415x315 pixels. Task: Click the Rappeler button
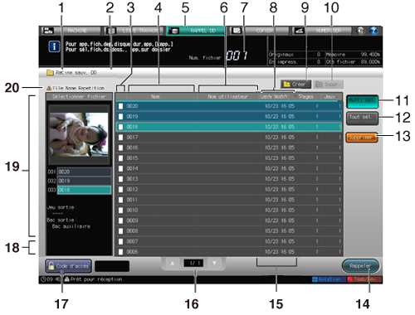tap(360, 266)
